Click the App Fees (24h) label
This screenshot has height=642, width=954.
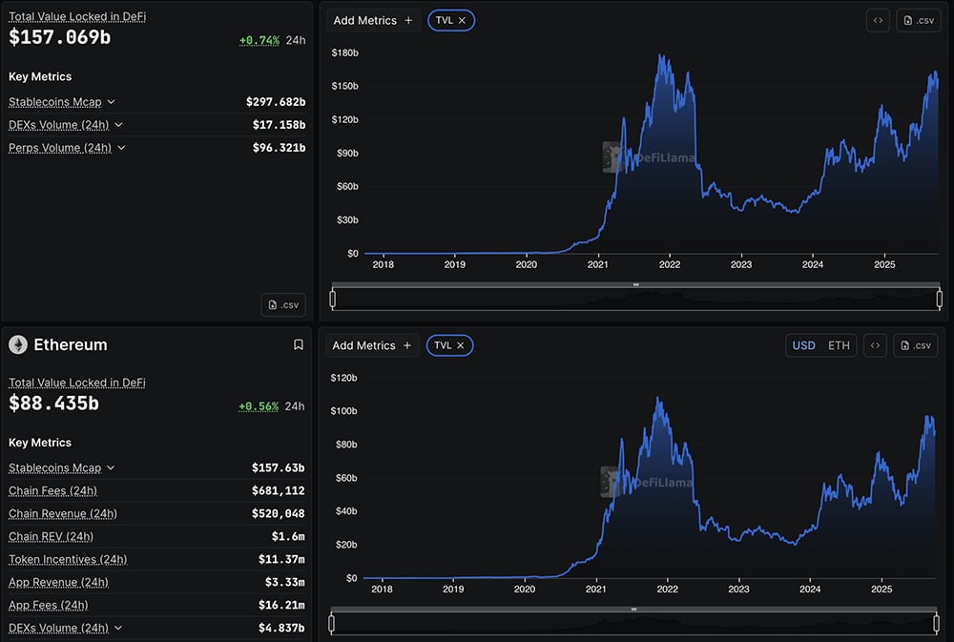click(48, 605)
